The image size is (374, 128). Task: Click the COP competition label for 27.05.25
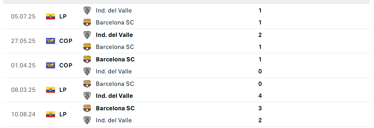pyautogui.click(x=66, y=41)
